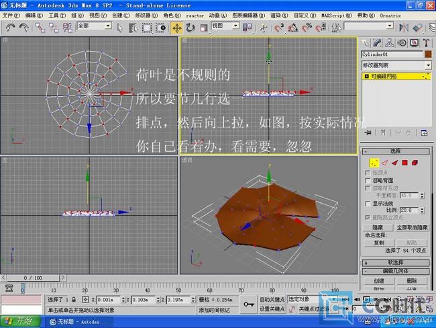Image resolution: width=436 pixels, height=328 pixels.
Task: Open the MAXScript menu
Action: [337, 15]
